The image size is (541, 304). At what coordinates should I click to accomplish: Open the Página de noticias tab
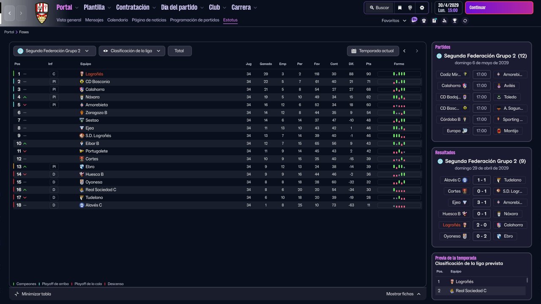tap(149, 20)
